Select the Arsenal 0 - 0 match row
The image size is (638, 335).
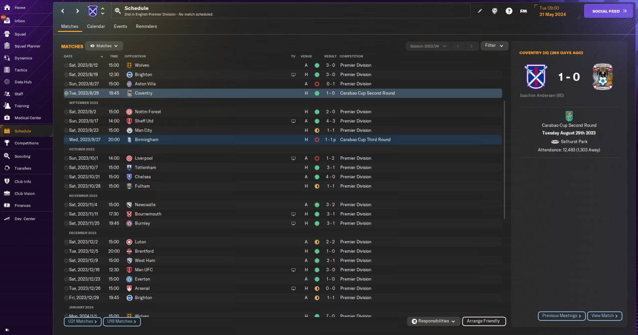tap(283, 288)
